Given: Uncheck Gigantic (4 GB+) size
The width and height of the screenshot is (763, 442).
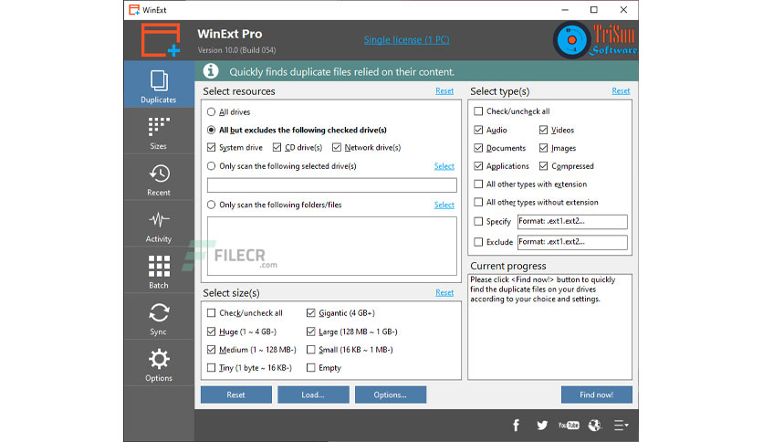Looking at the screenshot, I should [311, 313].
